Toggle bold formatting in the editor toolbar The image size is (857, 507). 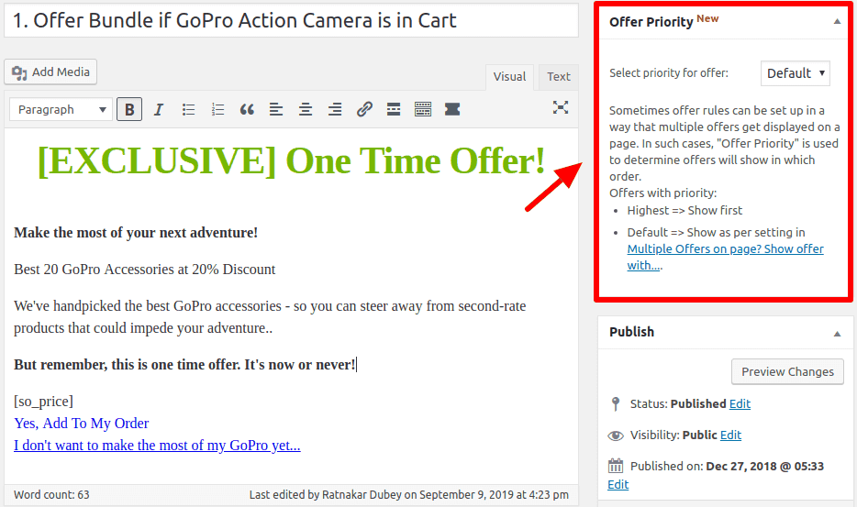(129, 109)
